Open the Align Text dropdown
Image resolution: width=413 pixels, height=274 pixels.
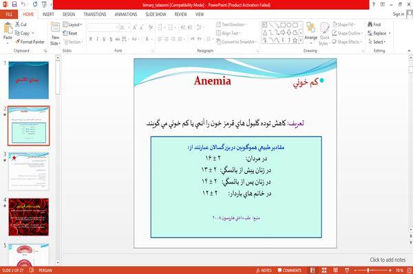pyautogui.click(x=228, y=33)
